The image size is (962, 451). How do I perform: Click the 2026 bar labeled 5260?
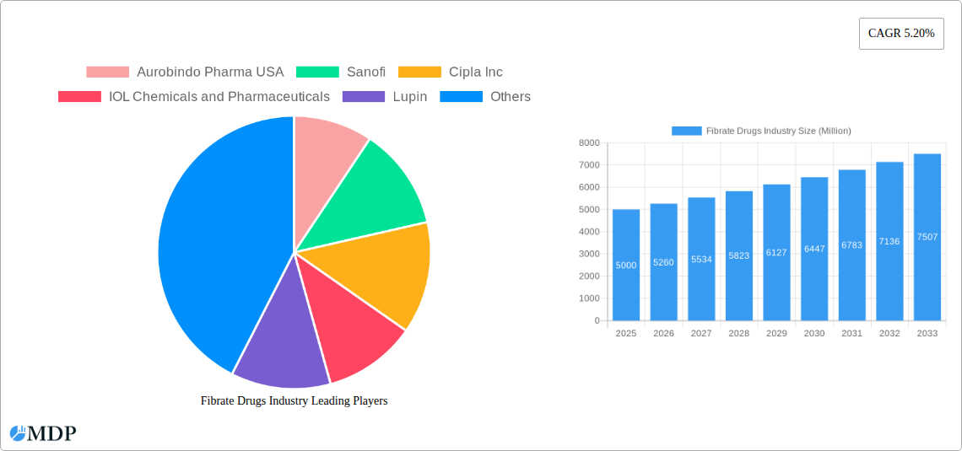(x=664, y=262)
